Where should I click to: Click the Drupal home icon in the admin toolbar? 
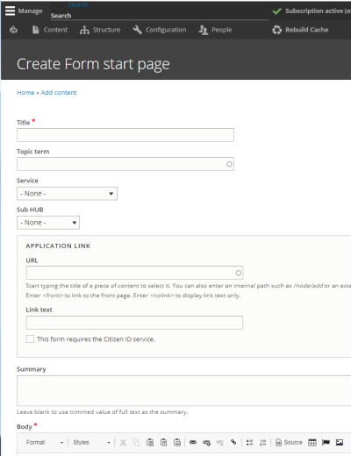[13, 30]
